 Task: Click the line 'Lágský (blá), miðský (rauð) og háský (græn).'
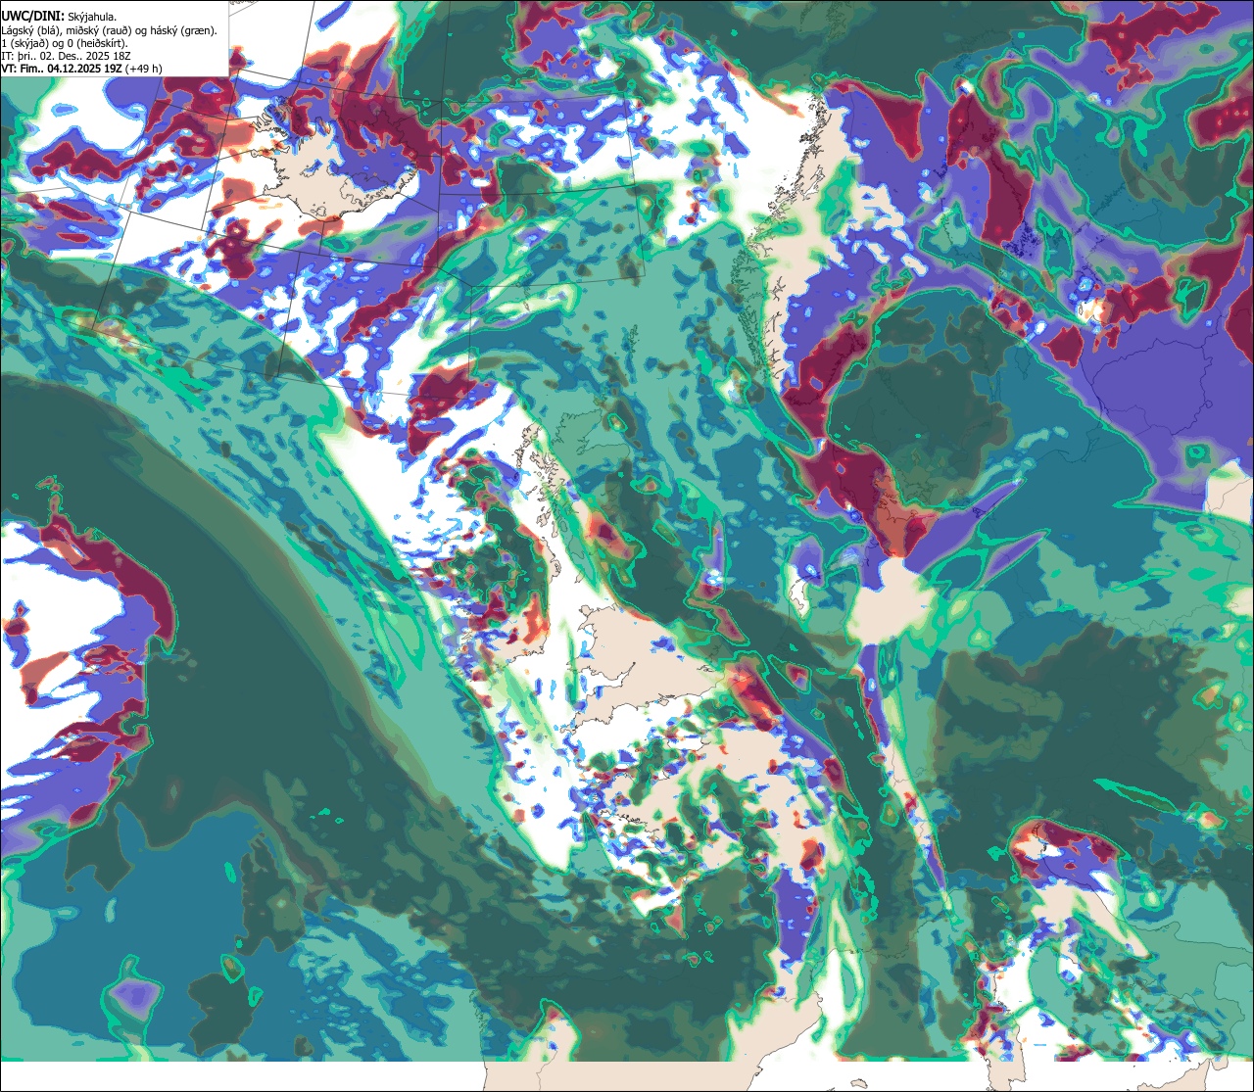pos(110,30)
